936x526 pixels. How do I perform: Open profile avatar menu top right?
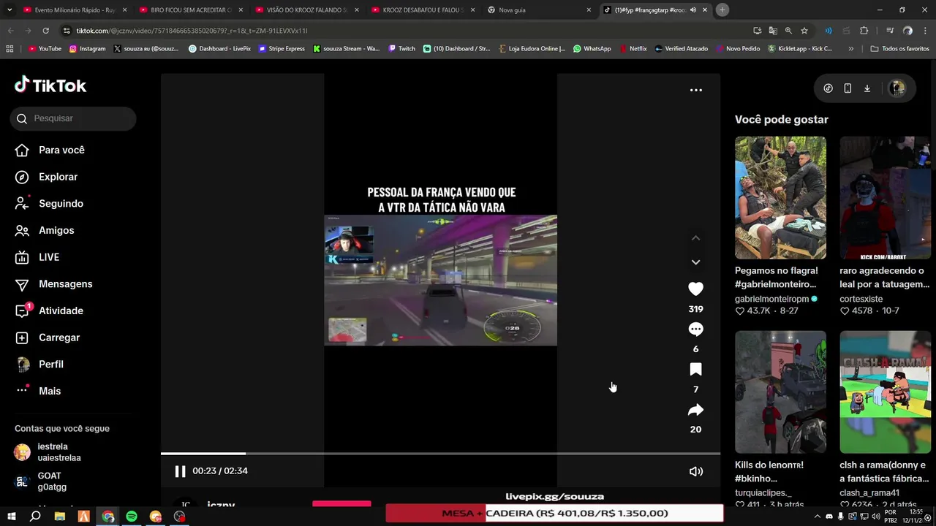tap(897, 88)
